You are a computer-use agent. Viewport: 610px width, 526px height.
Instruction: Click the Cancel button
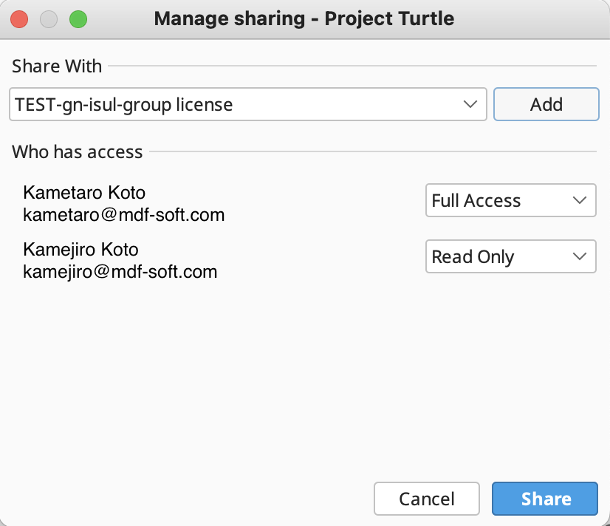coord(427,499)
